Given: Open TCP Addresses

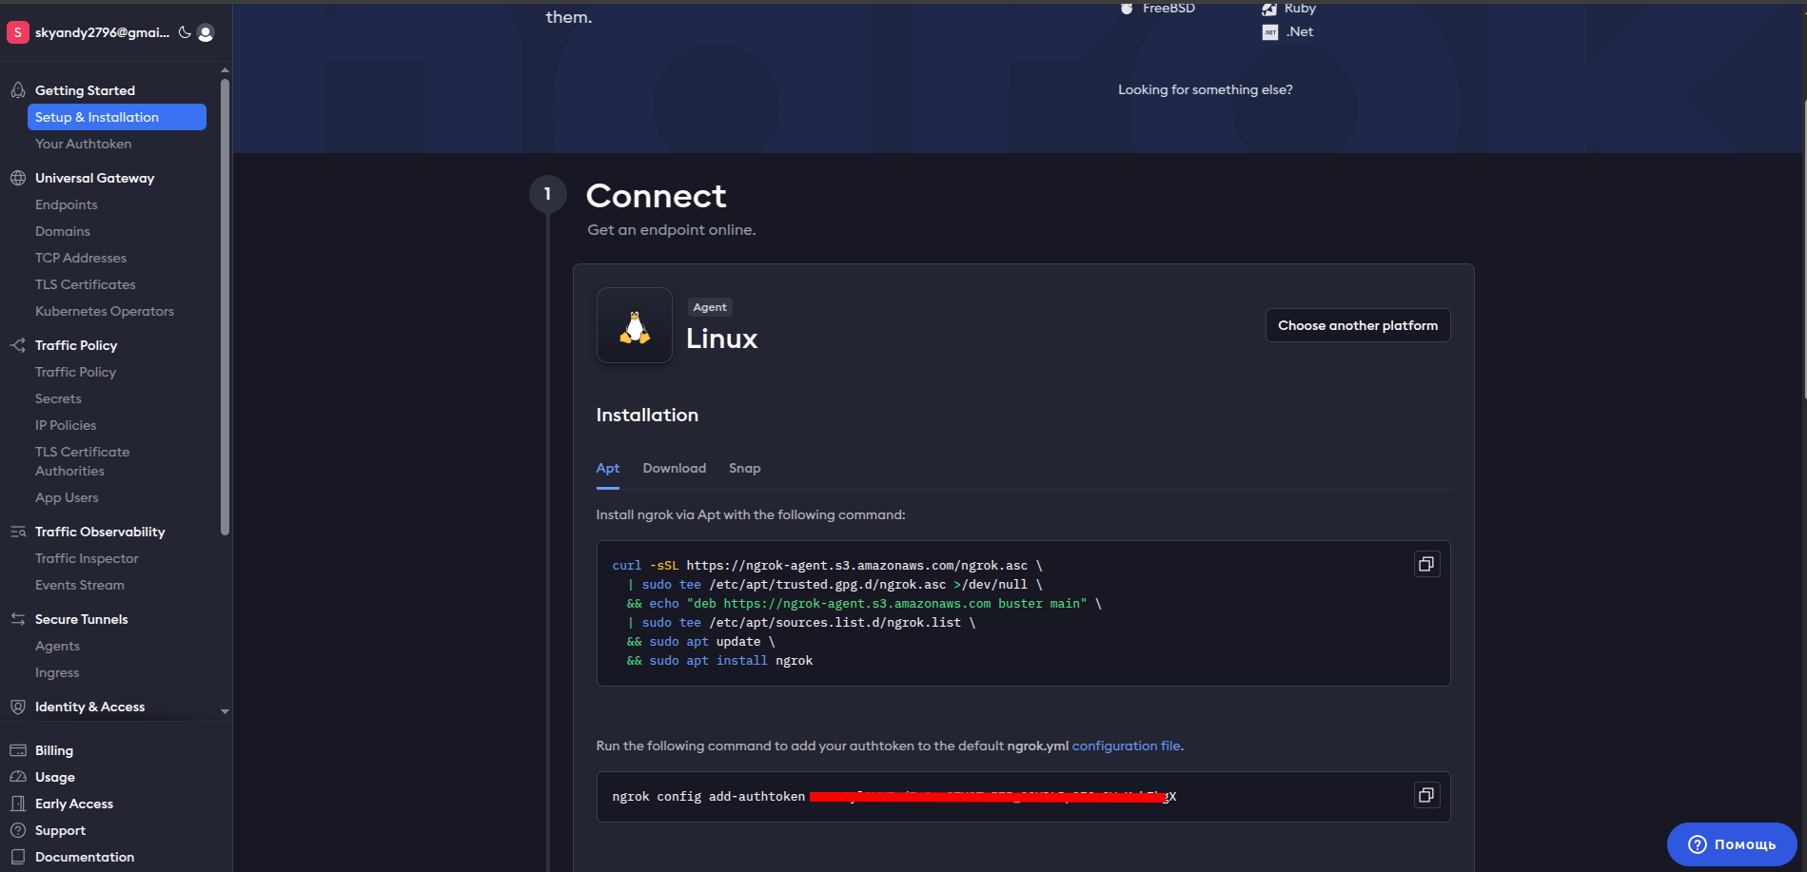Looking at the screenshot, I should tap(81, 258).
